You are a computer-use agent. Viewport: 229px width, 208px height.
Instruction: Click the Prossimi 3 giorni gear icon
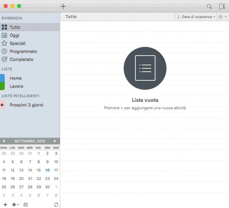pyautogui.click(x=2, y=105)
